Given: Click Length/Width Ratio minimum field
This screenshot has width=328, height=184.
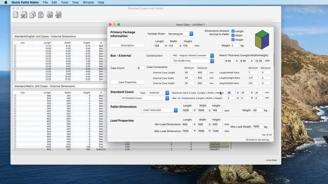Looking at the screenshot, I should tap(253, 73).
